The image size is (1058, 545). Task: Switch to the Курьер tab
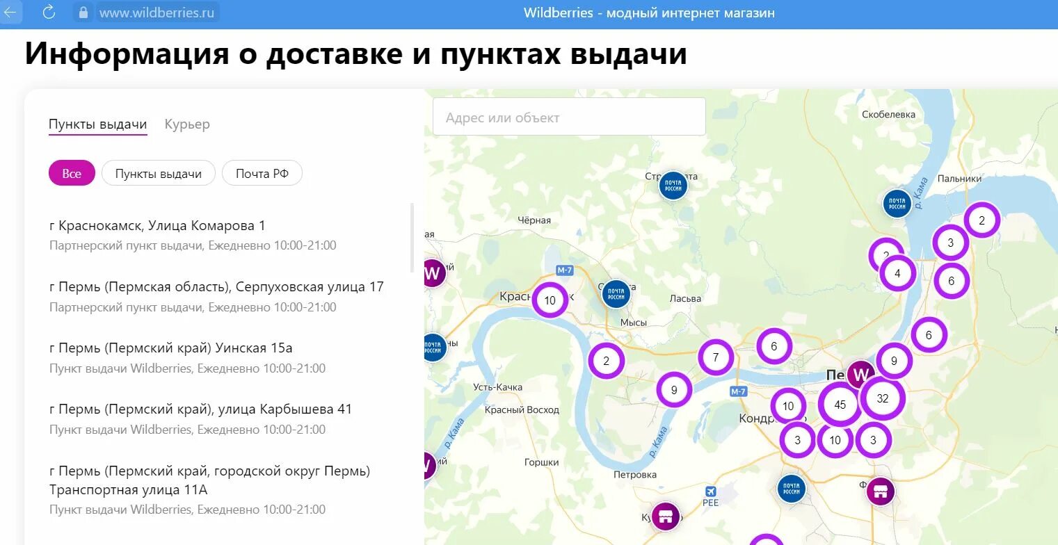click(x=187, y=124)
